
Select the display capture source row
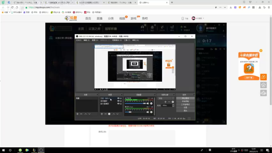tap(111, 104)
